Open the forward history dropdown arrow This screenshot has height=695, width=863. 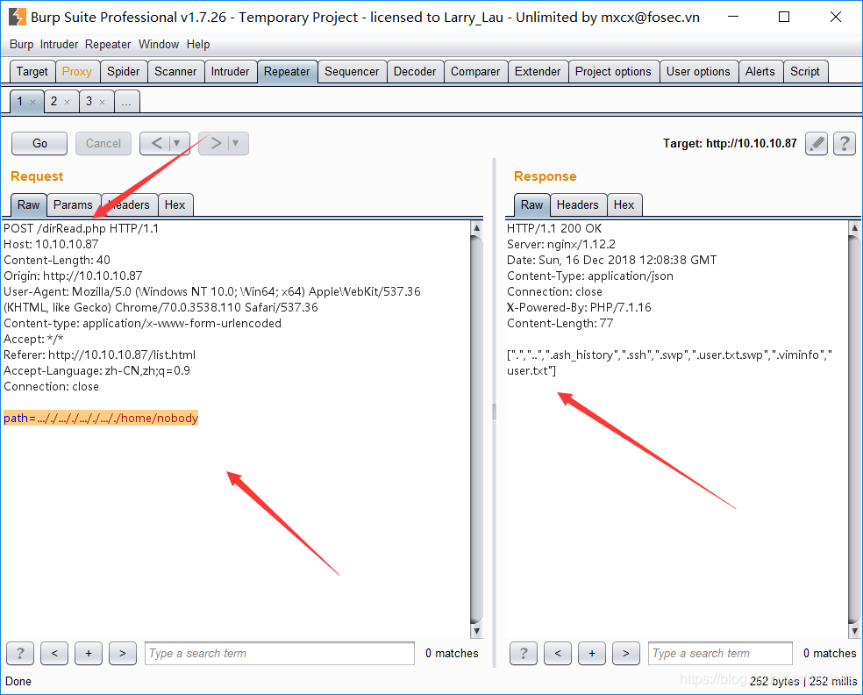pyautogui.click(x=236, y=144)
